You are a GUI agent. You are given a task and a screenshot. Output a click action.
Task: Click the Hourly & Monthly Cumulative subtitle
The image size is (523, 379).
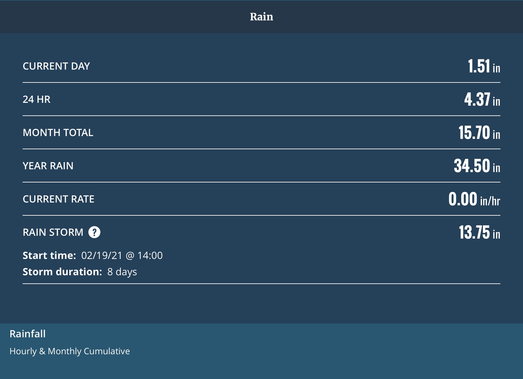tap(70, 351)
